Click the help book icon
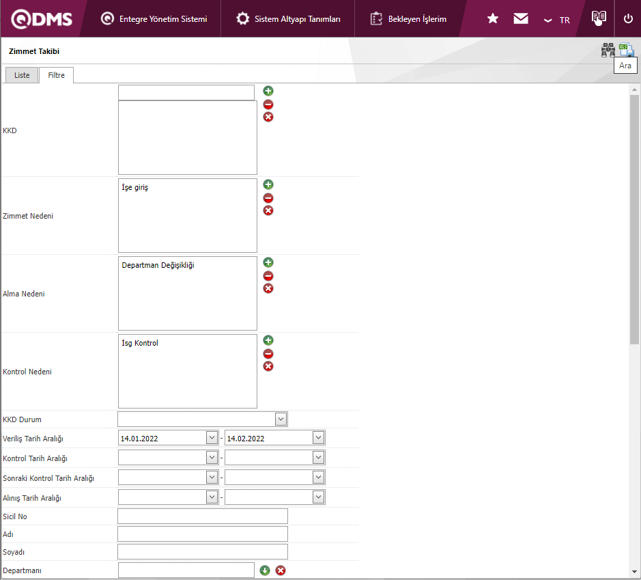This screenshot has height=580, width=641. (599, 18)
